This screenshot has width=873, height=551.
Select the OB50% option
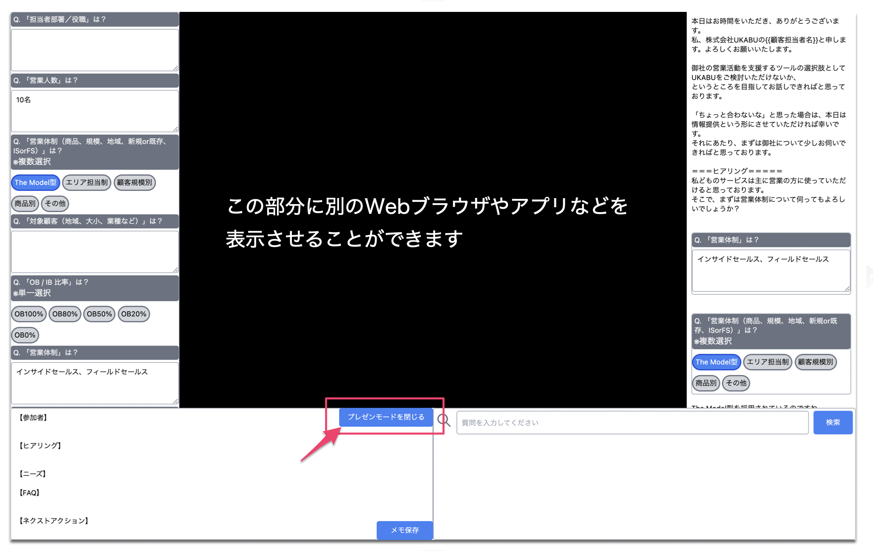100,314
